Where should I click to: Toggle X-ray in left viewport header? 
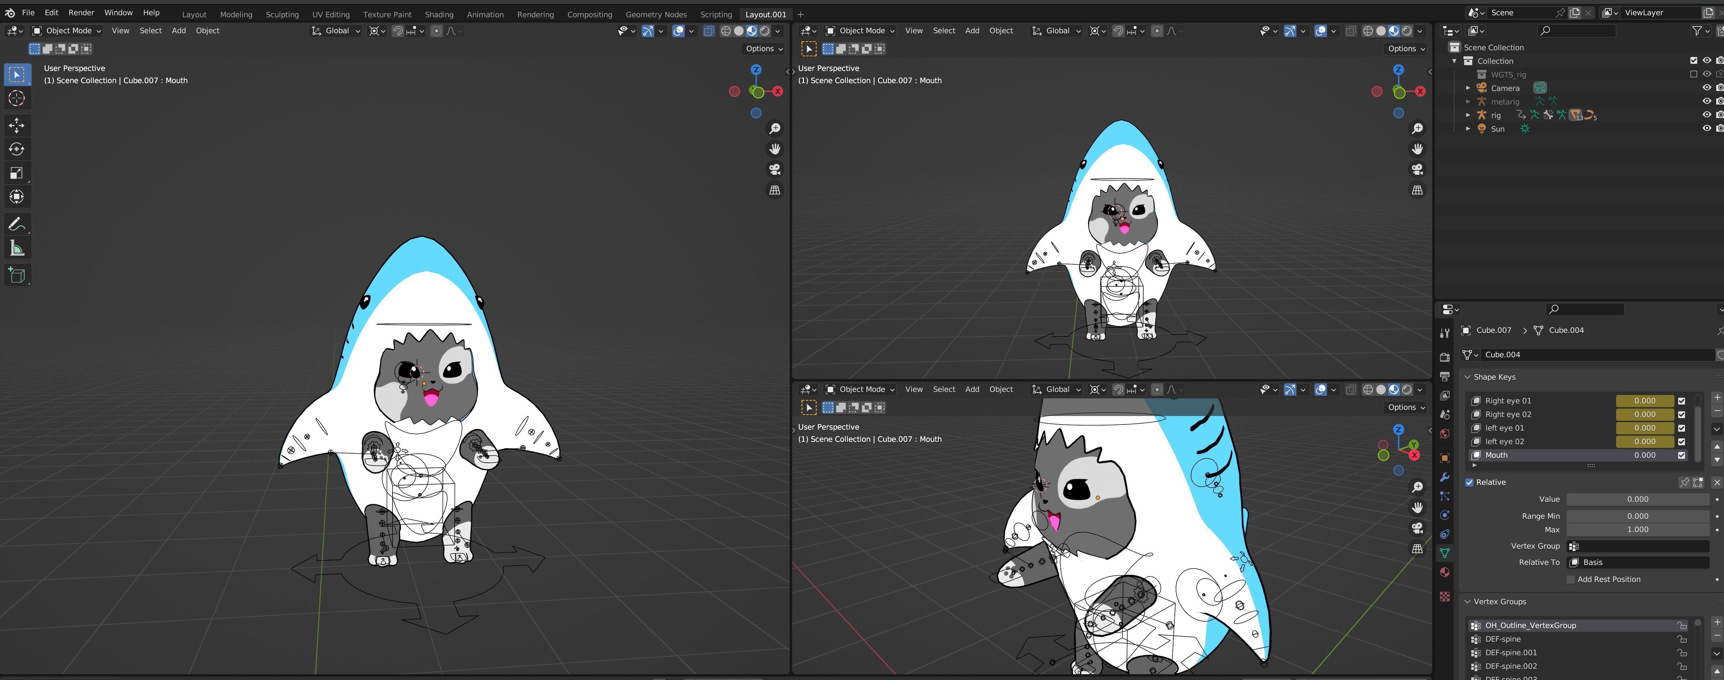[709, 31]
